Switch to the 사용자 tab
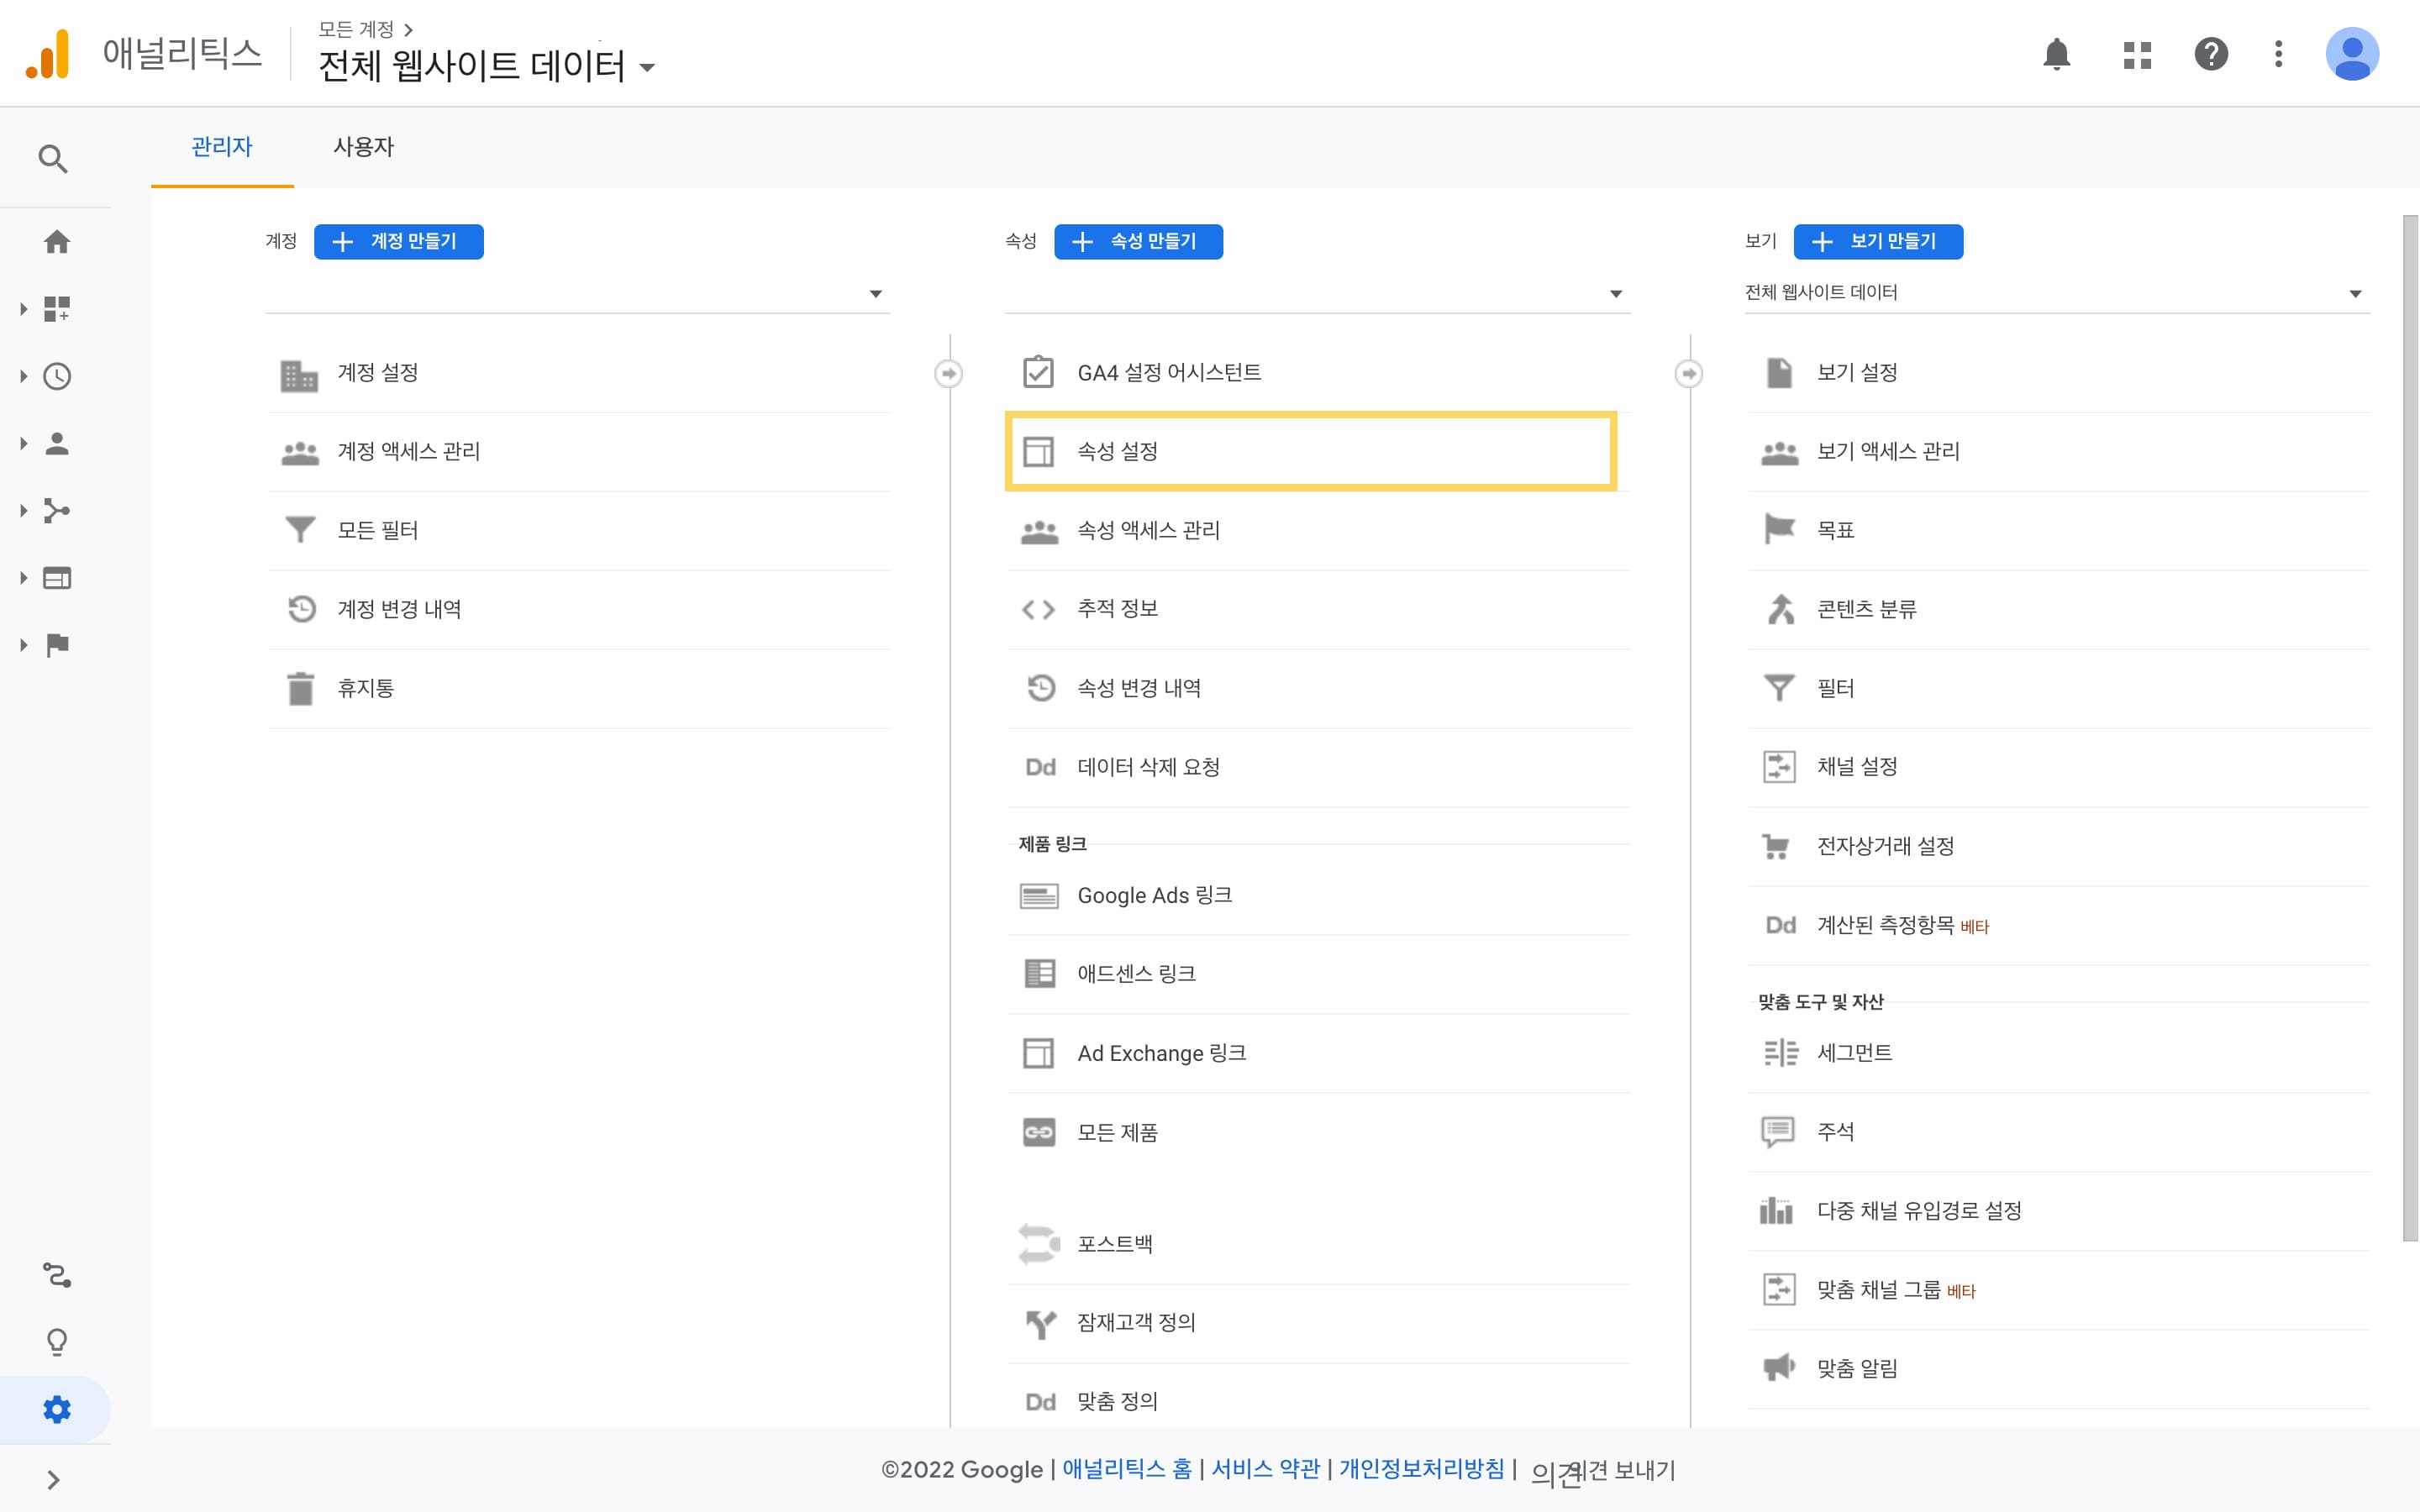The width and height of the screenshot is (2420, 1512). click(363, 147)
